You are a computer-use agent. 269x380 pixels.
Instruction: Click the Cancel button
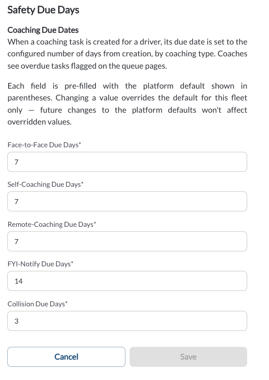coord(66,357)
